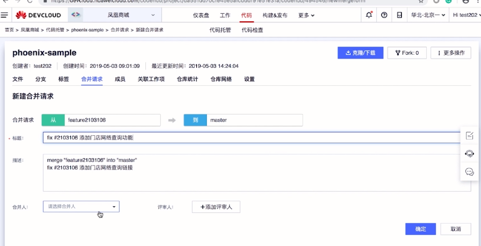Open the hamburger menu icon

pos(4,15)
